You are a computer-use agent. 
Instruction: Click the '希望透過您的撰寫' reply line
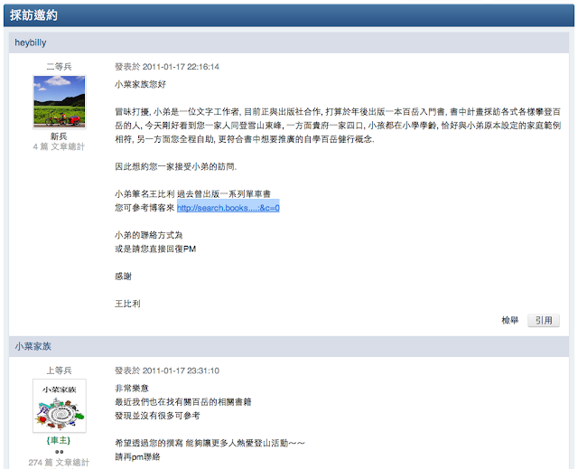click(x=210, y=443)
